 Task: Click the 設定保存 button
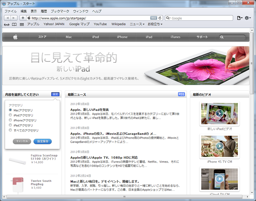pos(42,141)
